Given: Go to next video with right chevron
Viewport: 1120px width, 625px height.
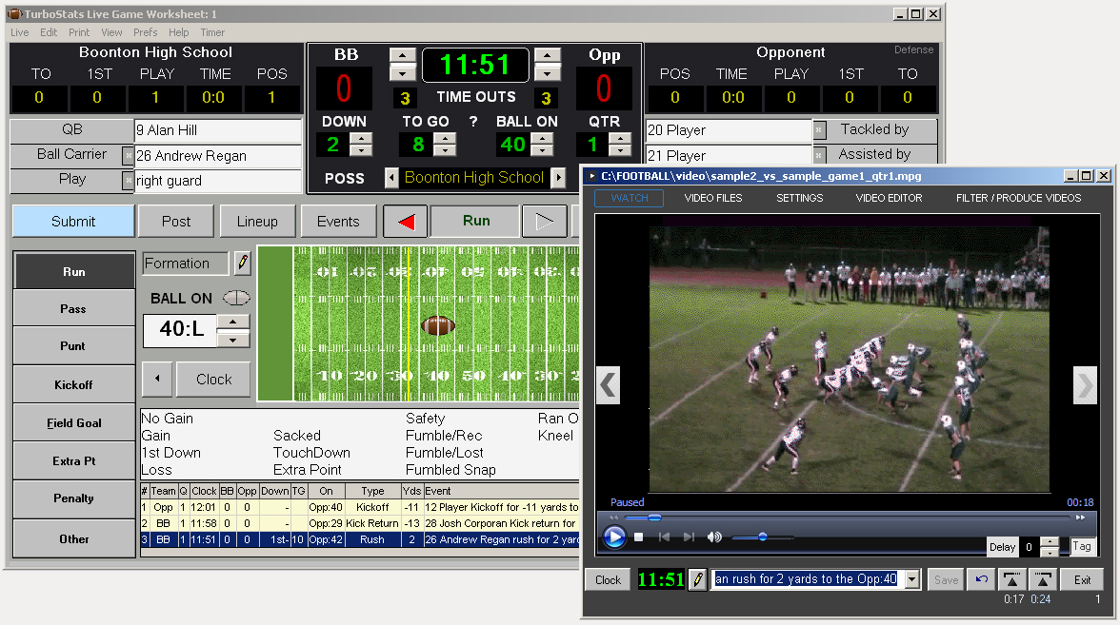Looking at the screenshot, I should 1085,385.
